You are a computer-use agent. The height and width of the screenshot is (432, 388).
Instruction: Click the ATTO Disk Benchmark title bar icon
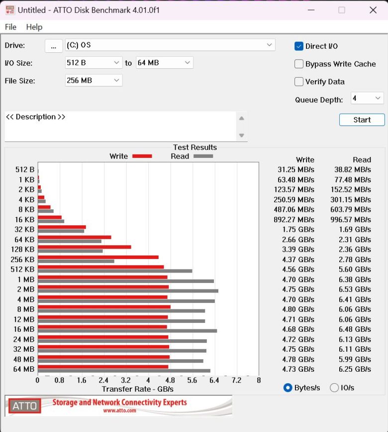[10, 10]
